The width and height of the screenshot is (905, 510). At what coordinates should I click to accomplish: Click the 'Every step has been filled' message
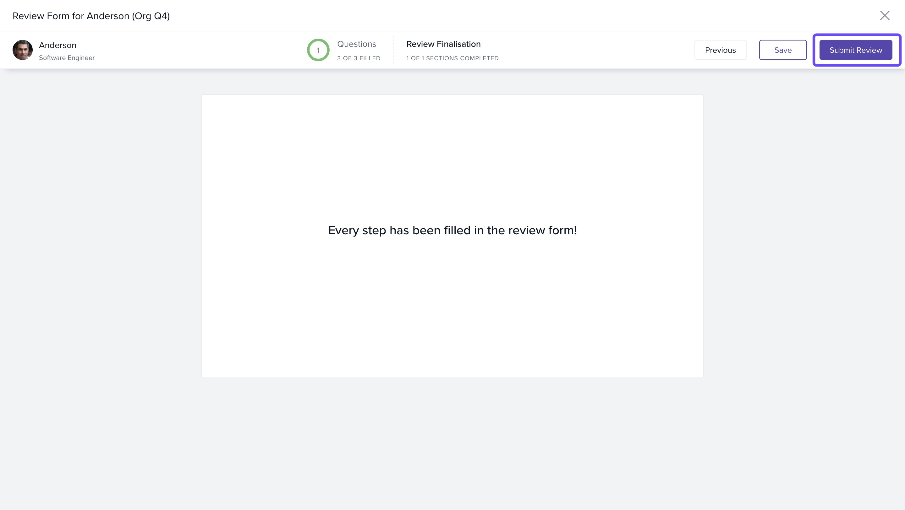[x=452, y=230]
